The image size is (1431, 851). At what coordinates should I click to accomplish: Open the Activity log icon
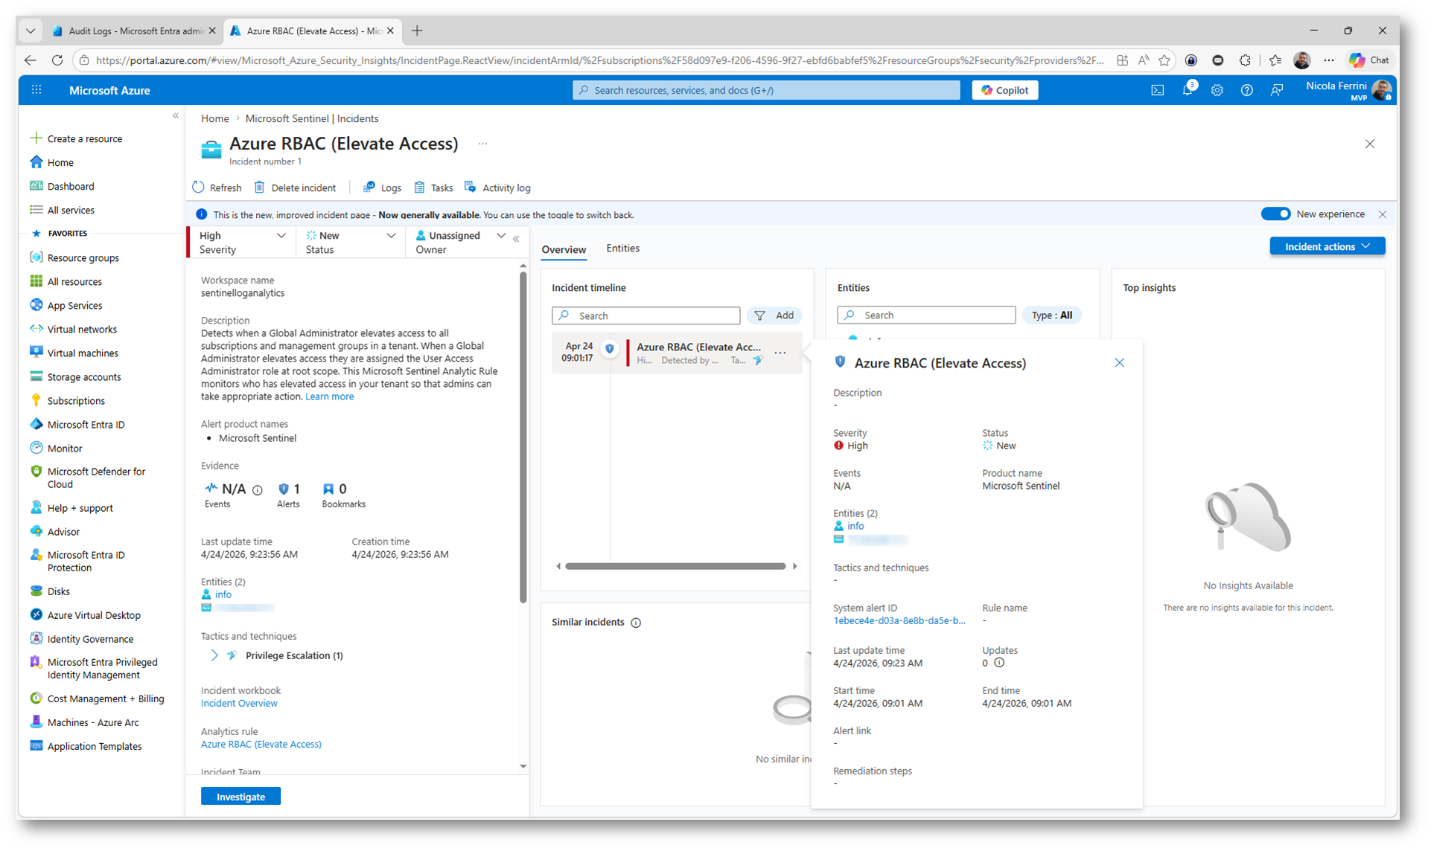tap(471, 187)
